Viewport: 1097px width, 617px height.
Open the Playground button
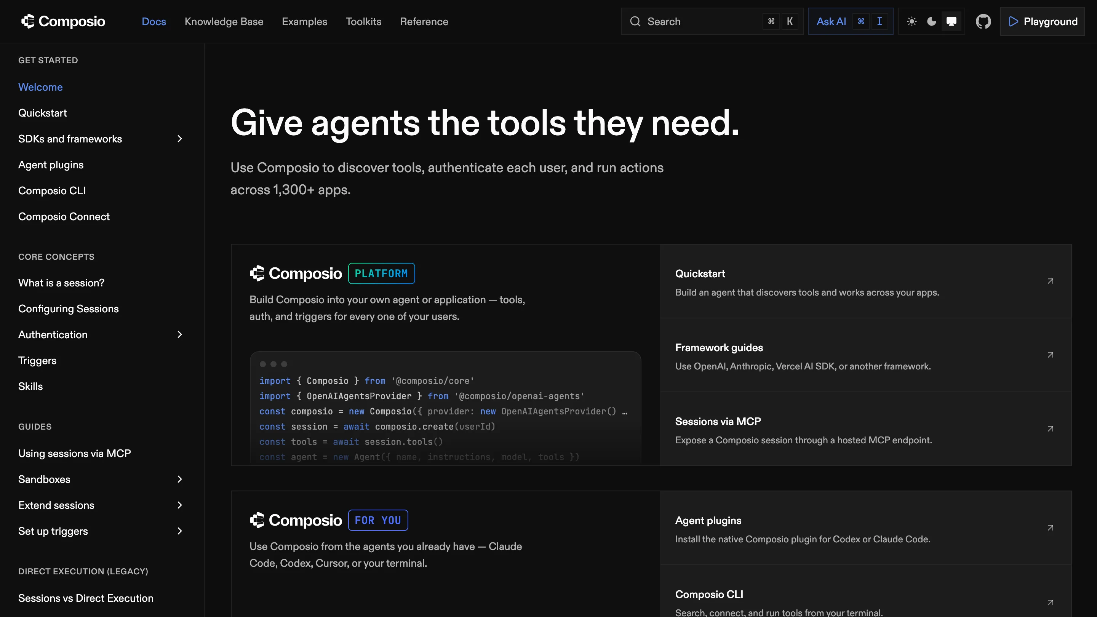point(1043,21)
